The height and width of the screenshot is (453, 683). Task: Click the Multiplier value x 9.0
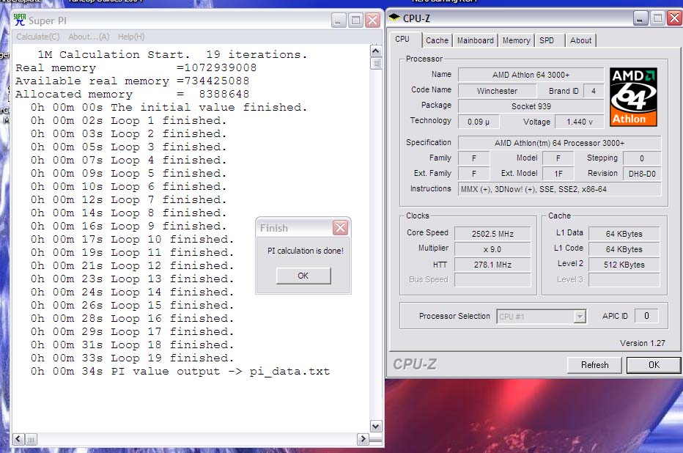(492, 249)
